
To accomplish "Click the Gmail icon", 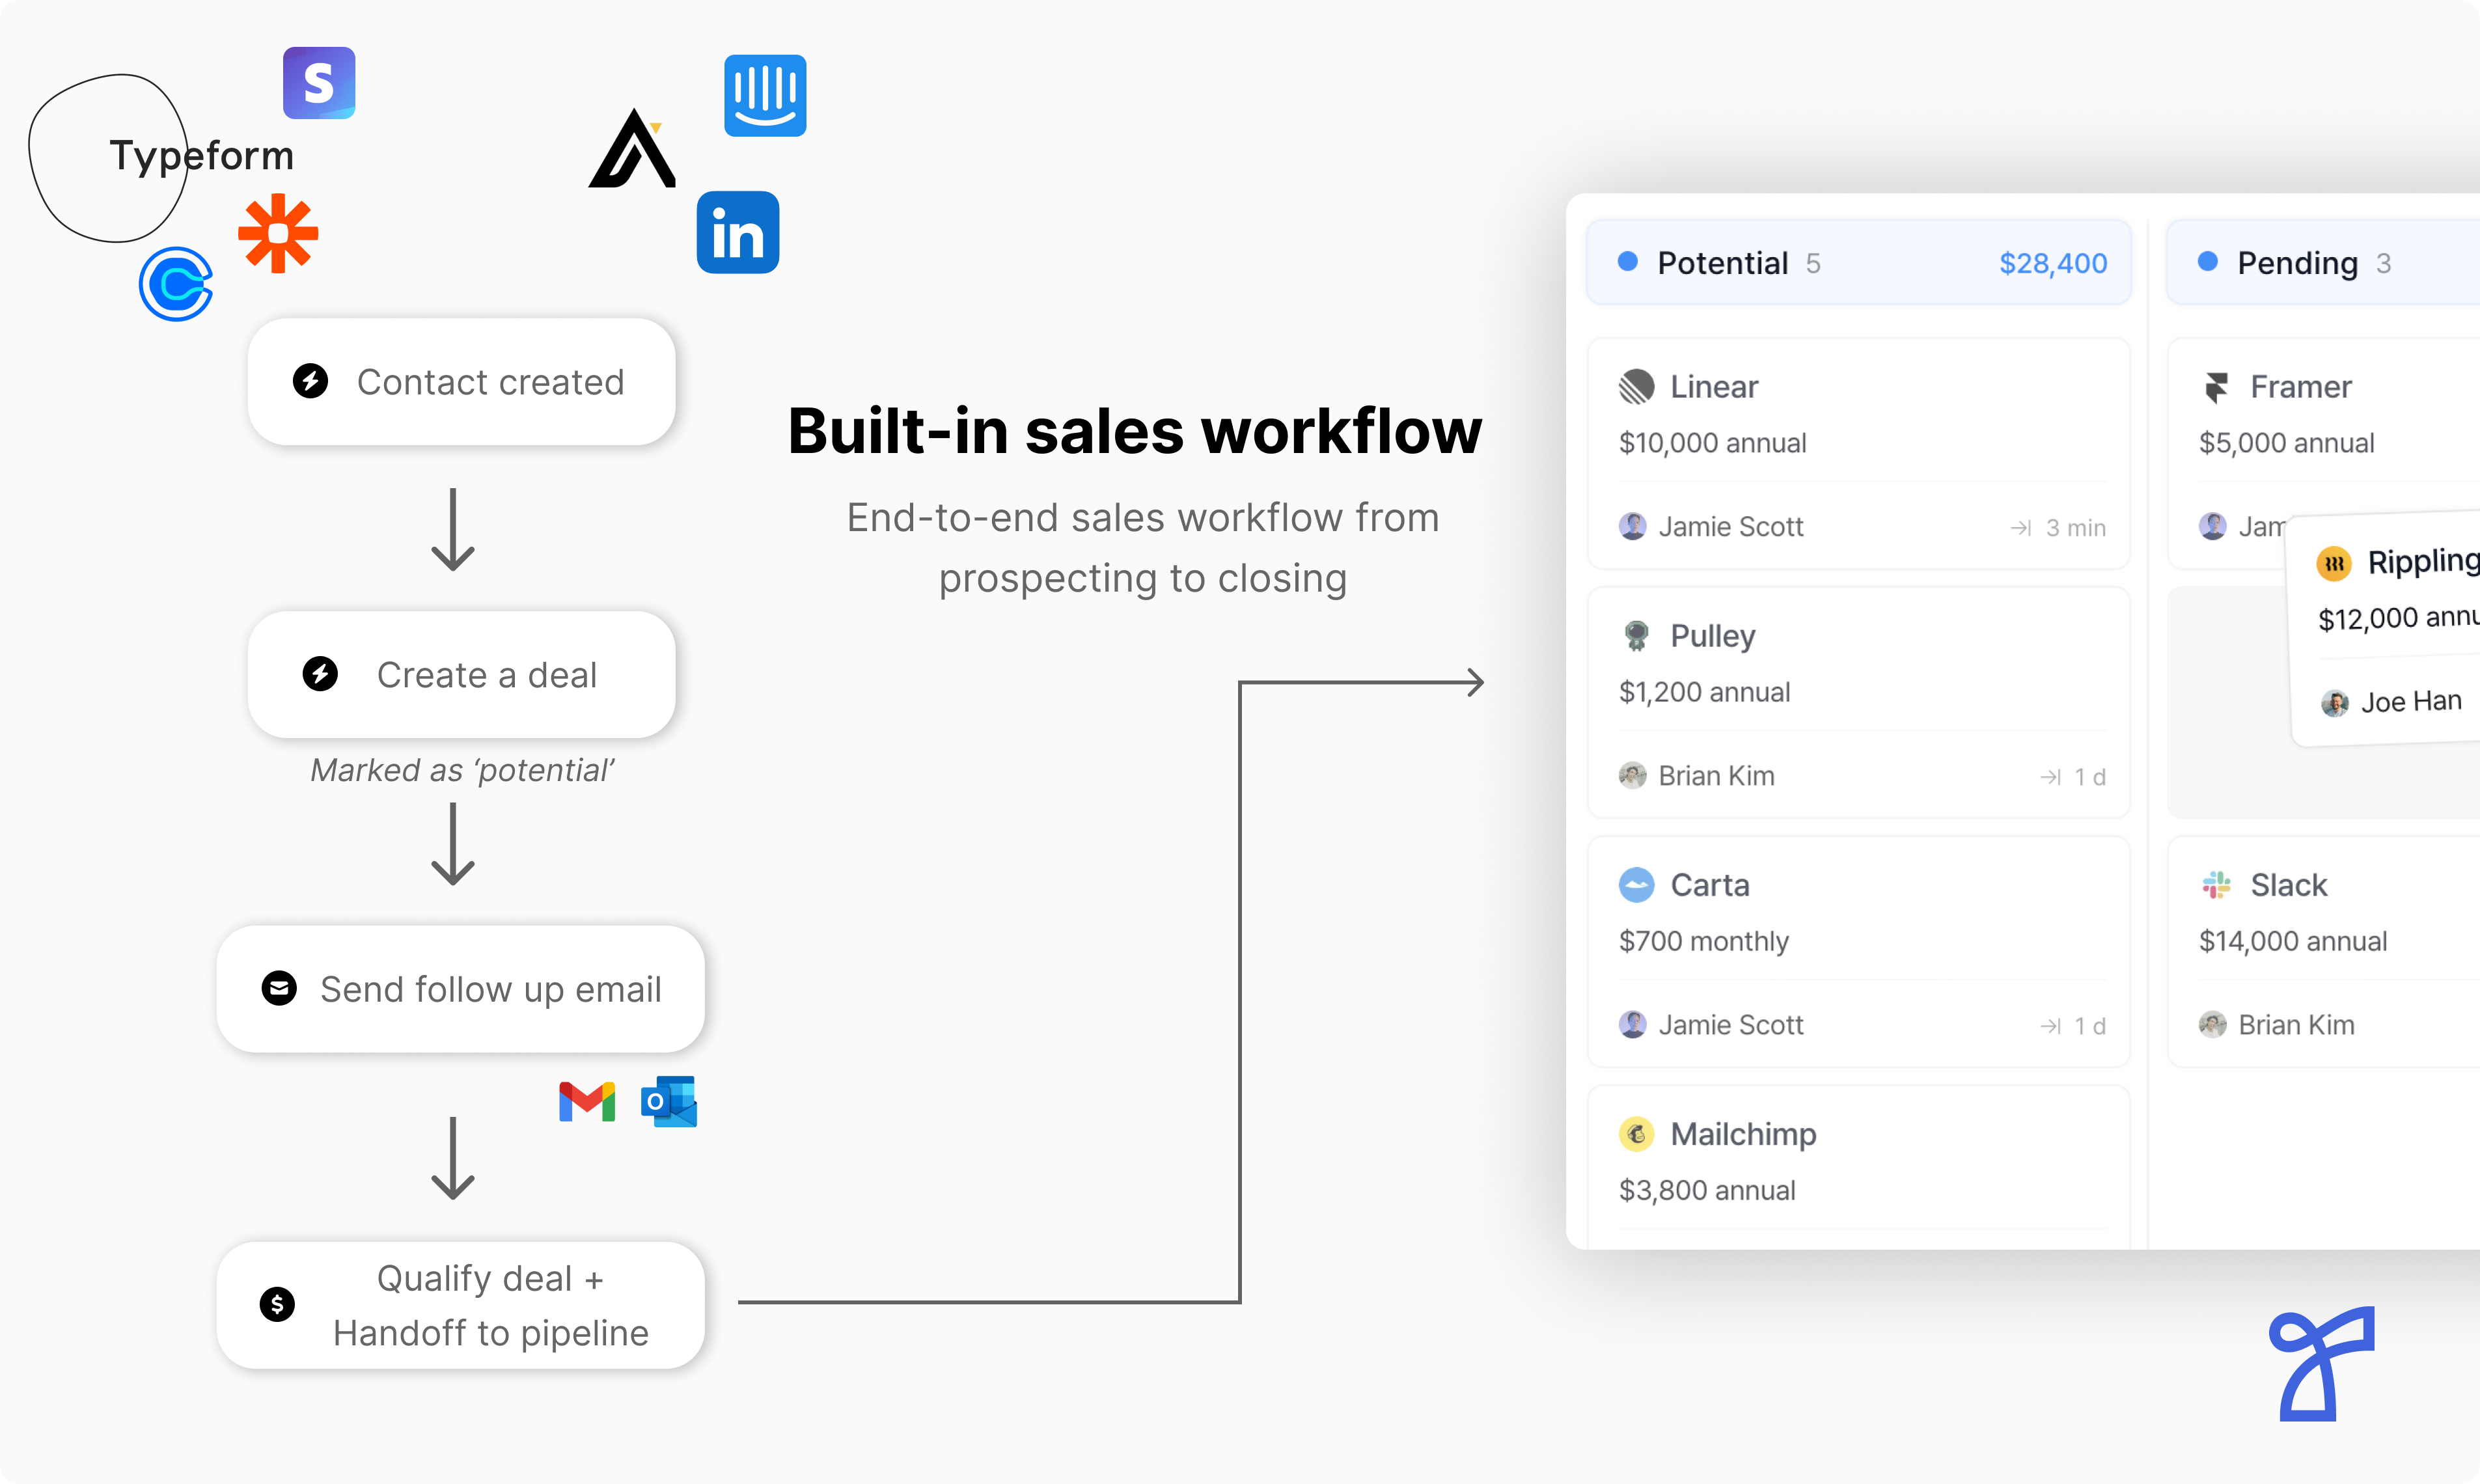I will point(587,1102).
